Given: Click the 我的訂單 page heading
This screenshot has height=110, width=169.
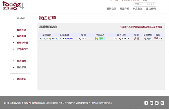Looking at the screenshot, I should pos(47,18).
